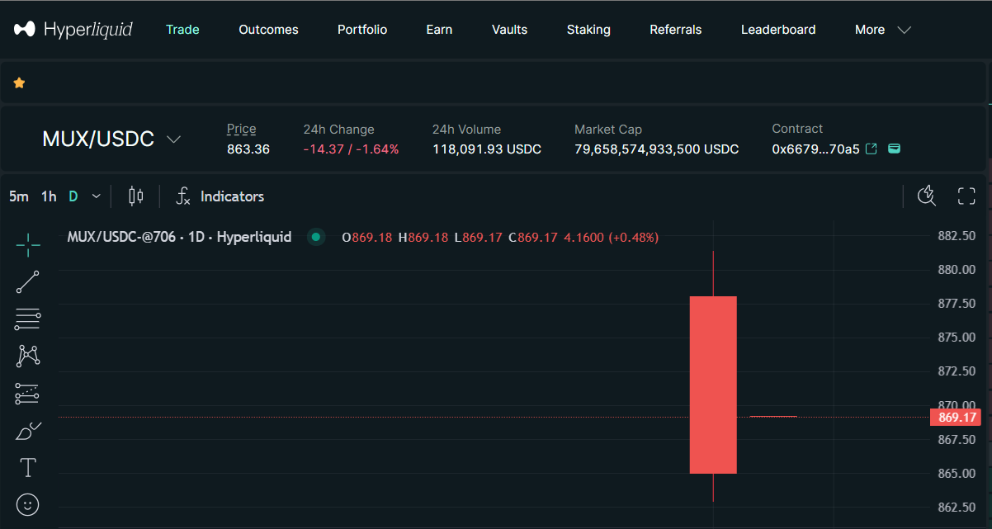Open the Trade tab
The width and height of the screenshot is (992, 529).
coord(182,30)
